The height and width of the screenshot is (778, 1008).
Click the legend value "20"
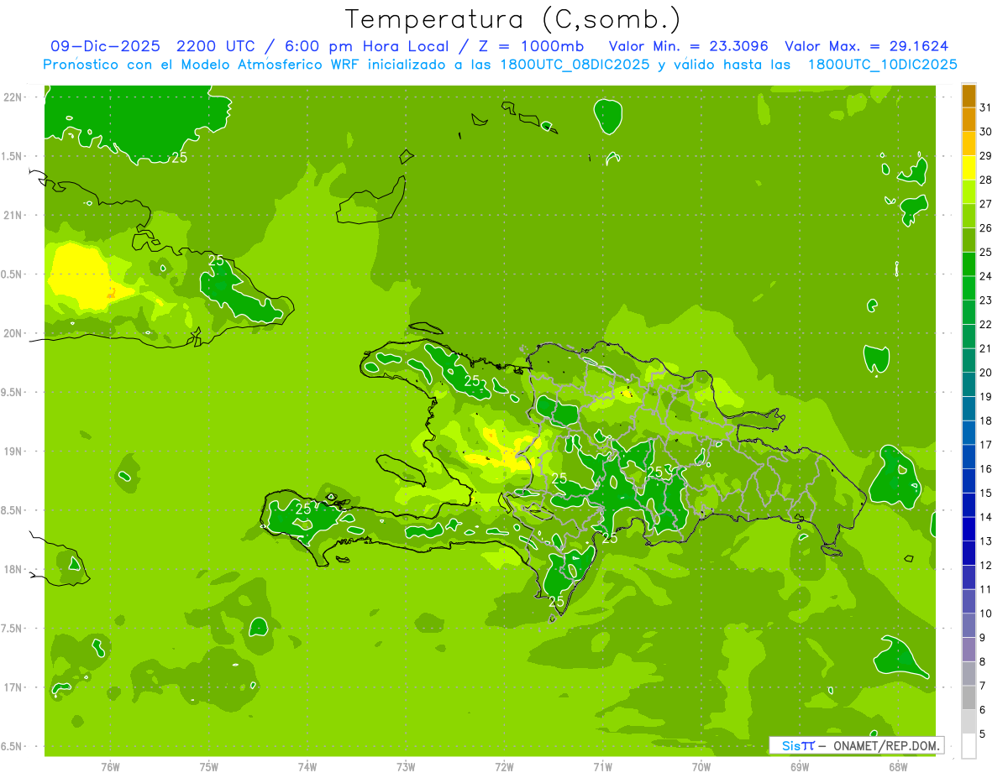(x=986, y=373)
